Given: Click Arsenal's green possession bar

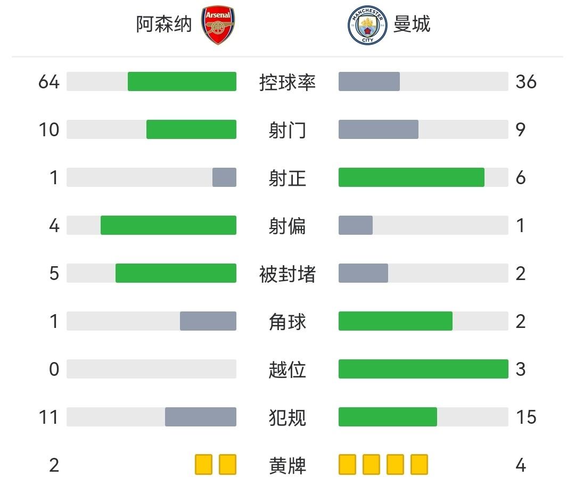Looking at the screenshot, I should (182, 81).
